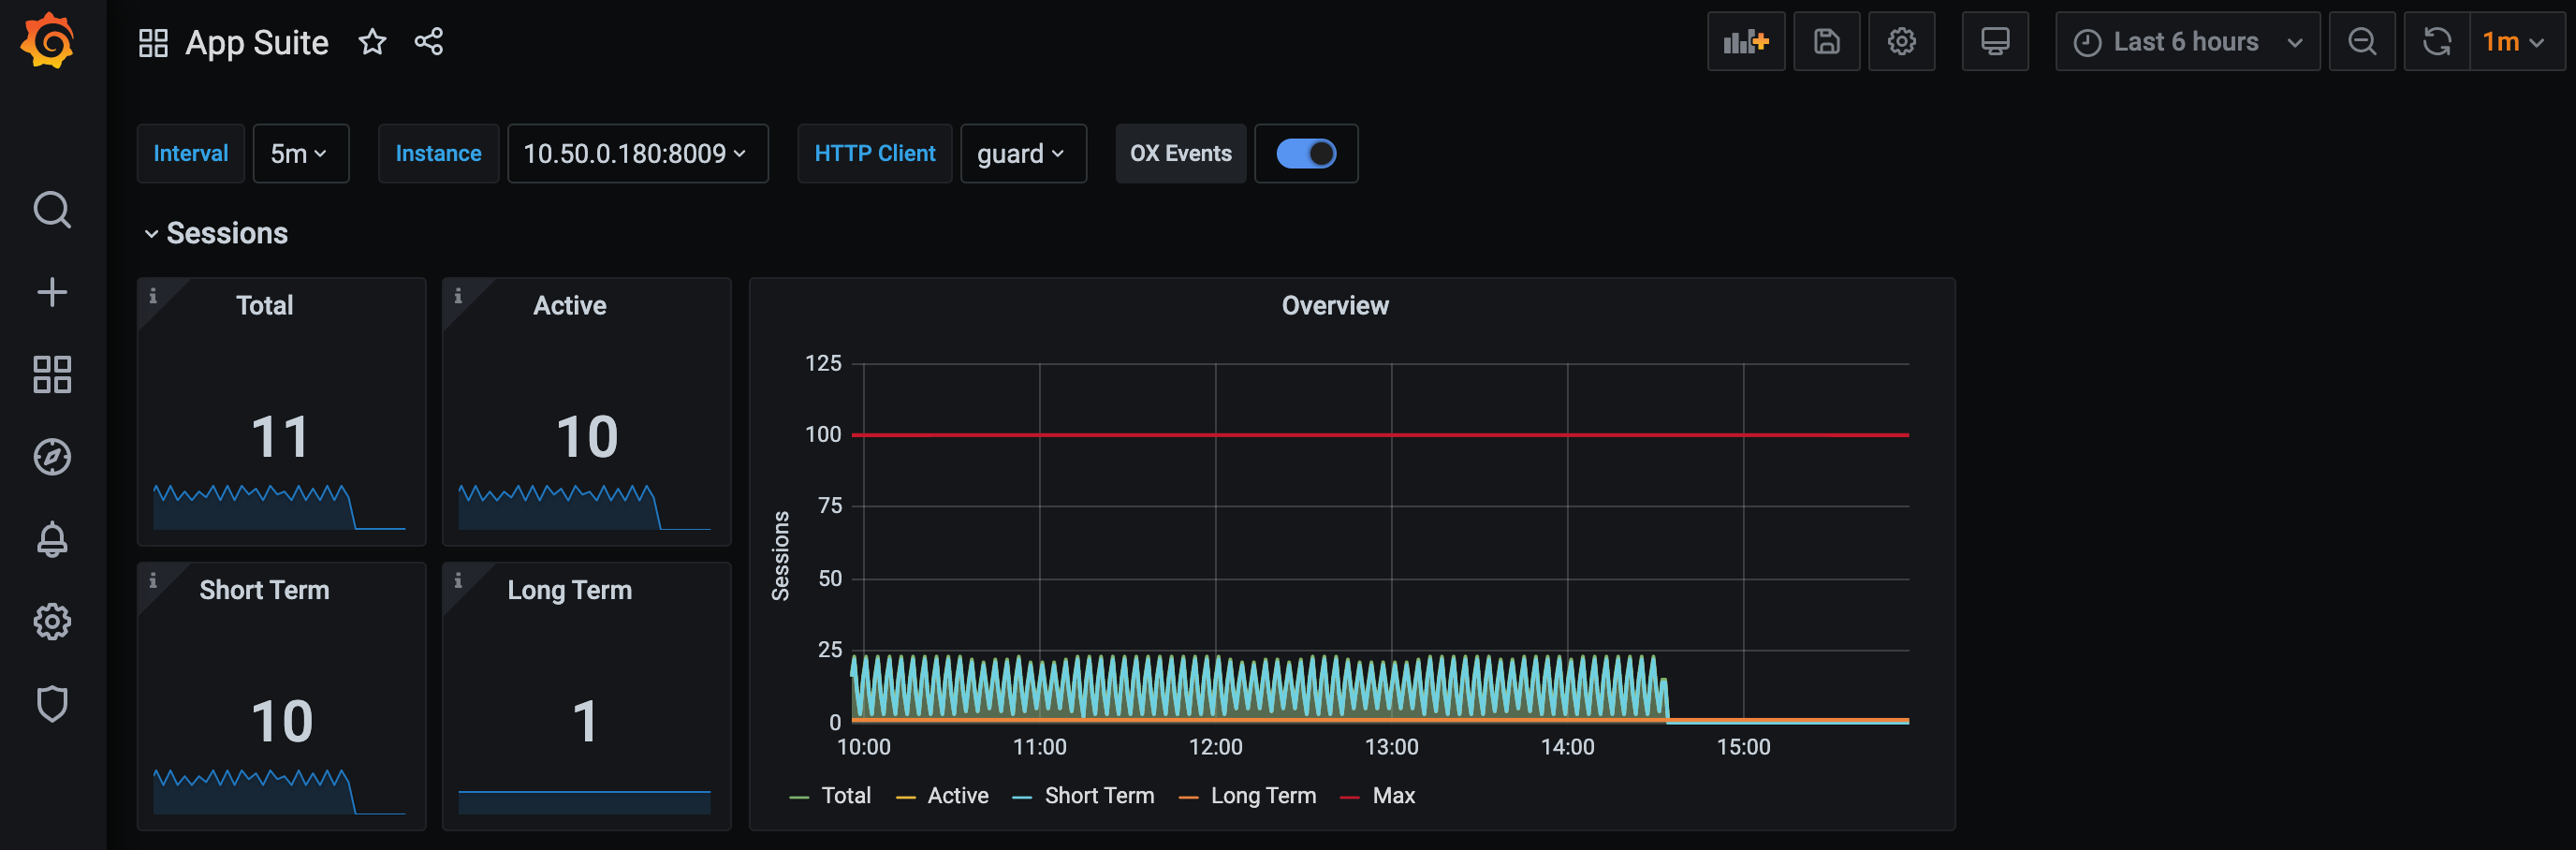The width and height of the screenshot is (2576, 850).
Task: Open the Interval 5m dropdown
Action: click(300, 153)
